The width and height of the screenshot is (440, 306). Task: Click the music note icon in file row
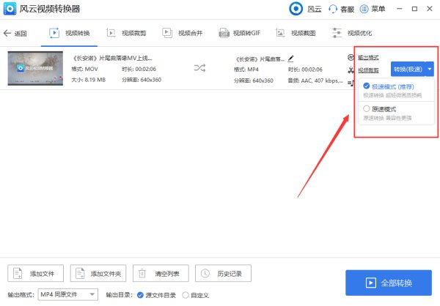click(x=351, y=83)
